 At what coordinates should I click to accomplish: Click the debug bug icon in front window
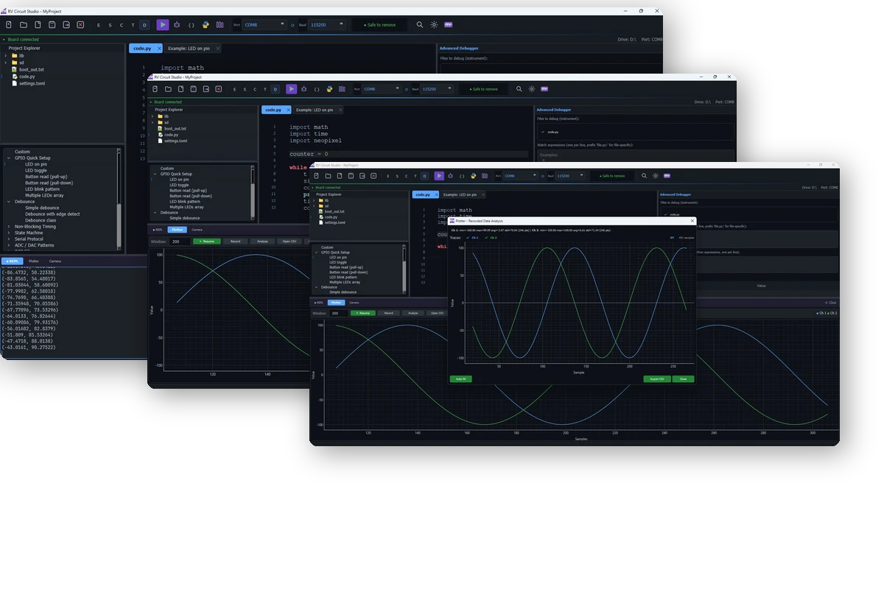click(450, 176)
